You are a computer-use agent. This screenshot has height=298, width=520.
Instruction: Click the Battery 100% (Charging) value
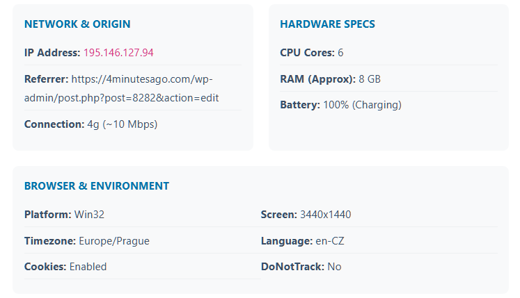[x=362, y=105]
